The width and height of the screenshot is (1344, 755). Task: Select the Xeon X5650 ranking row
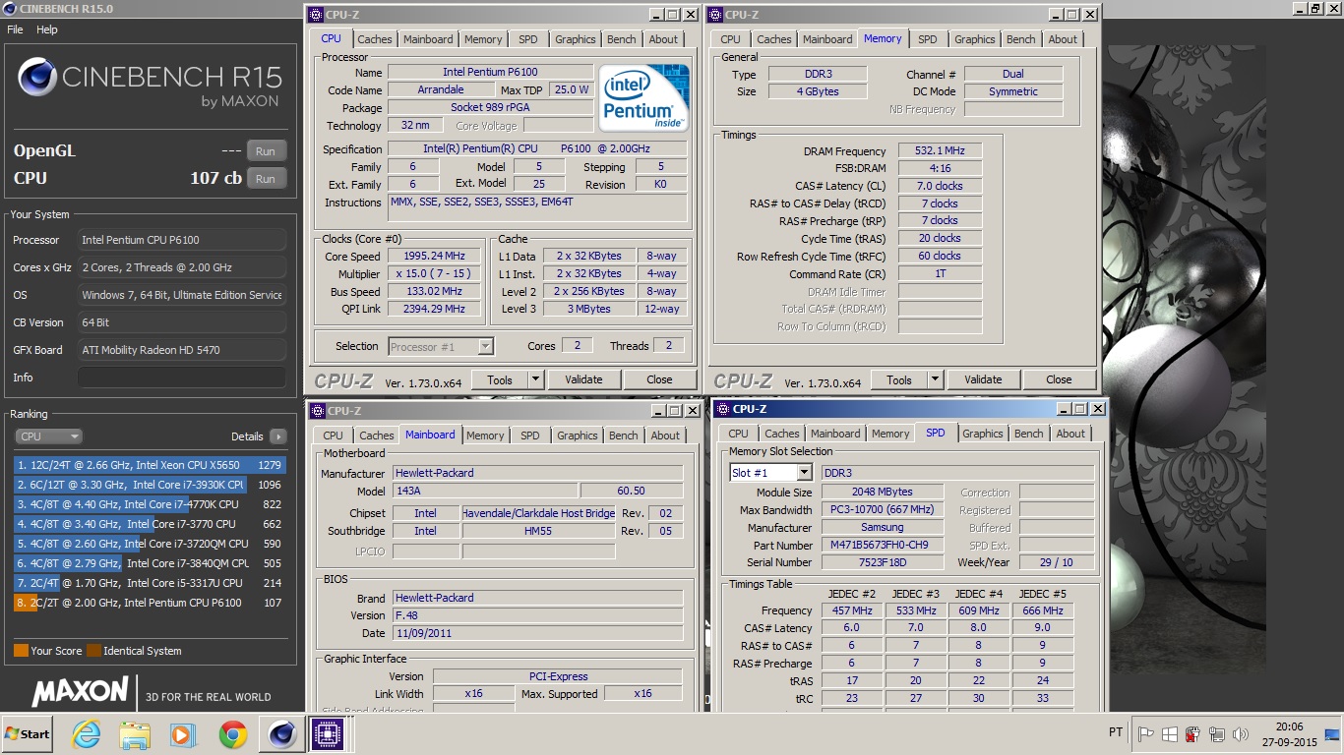[150, 465]
